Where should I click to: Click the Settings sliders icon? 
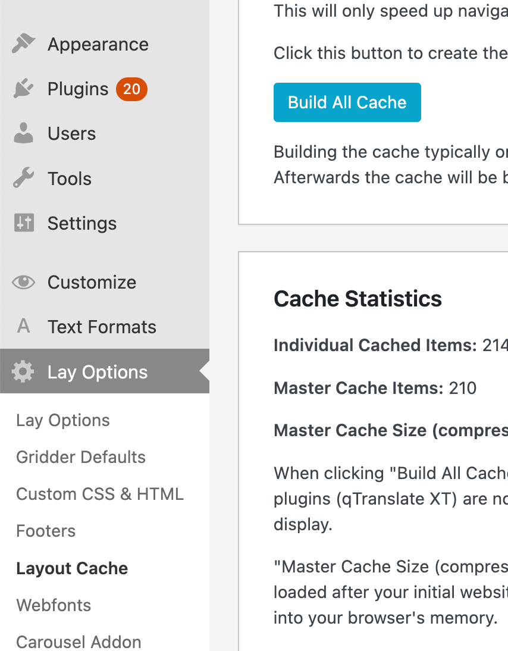23,223
